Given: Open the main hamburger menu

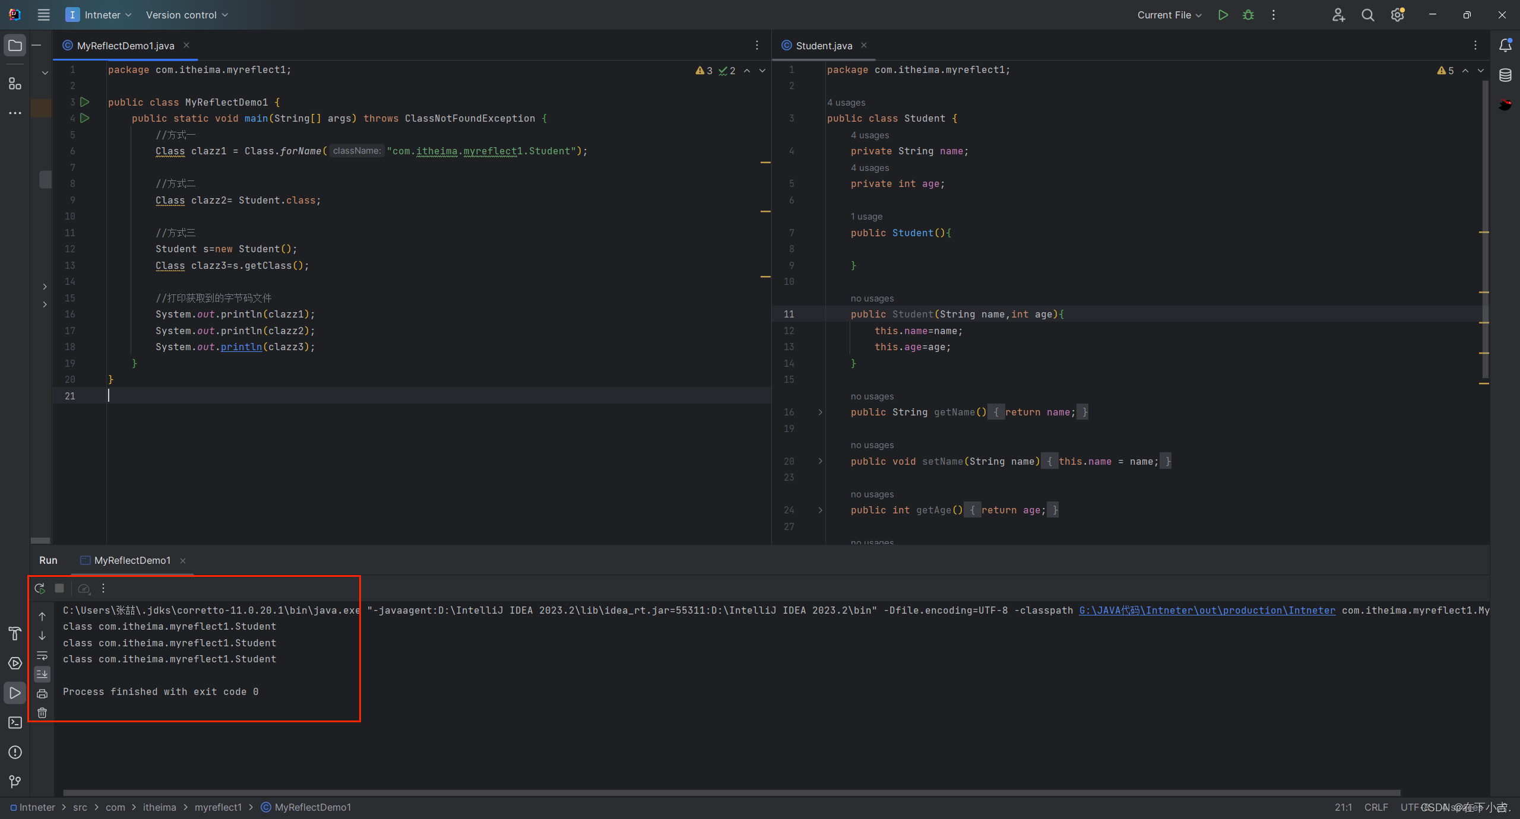Looking at the screenshot, I should point(43,15).
